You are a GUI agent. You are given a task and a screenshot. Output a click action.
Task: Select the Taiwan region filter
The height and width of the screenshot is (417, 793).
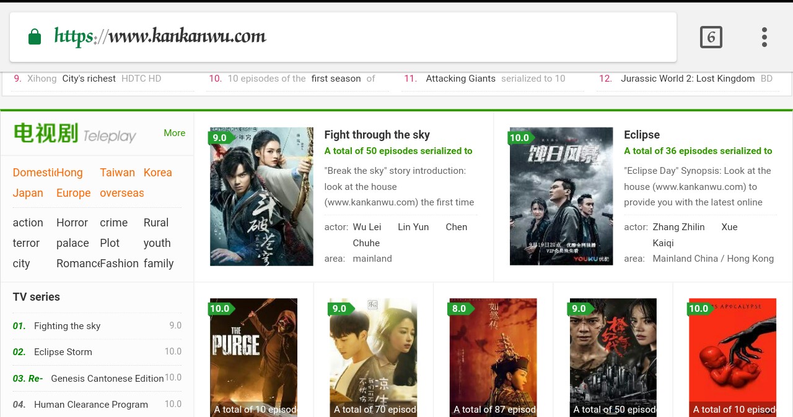pos(117,173)
